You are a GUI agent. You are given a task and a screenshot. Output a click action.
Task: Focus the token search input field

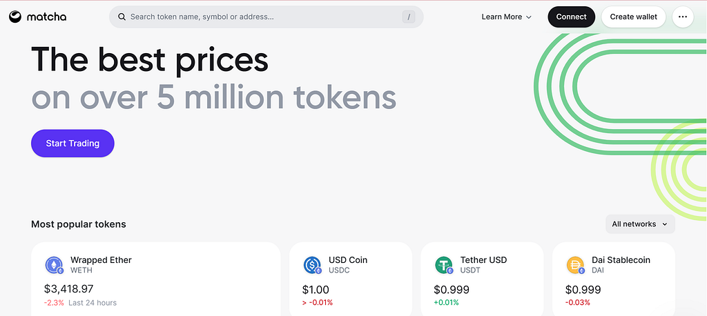266,17
